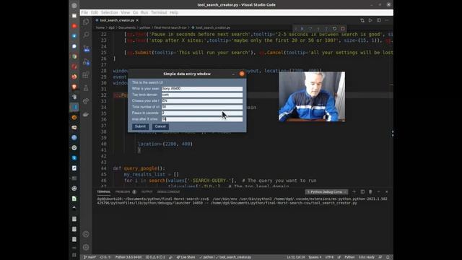
Task: Click the UTF-8 encoding in the status bar
Action: [329, 257]
